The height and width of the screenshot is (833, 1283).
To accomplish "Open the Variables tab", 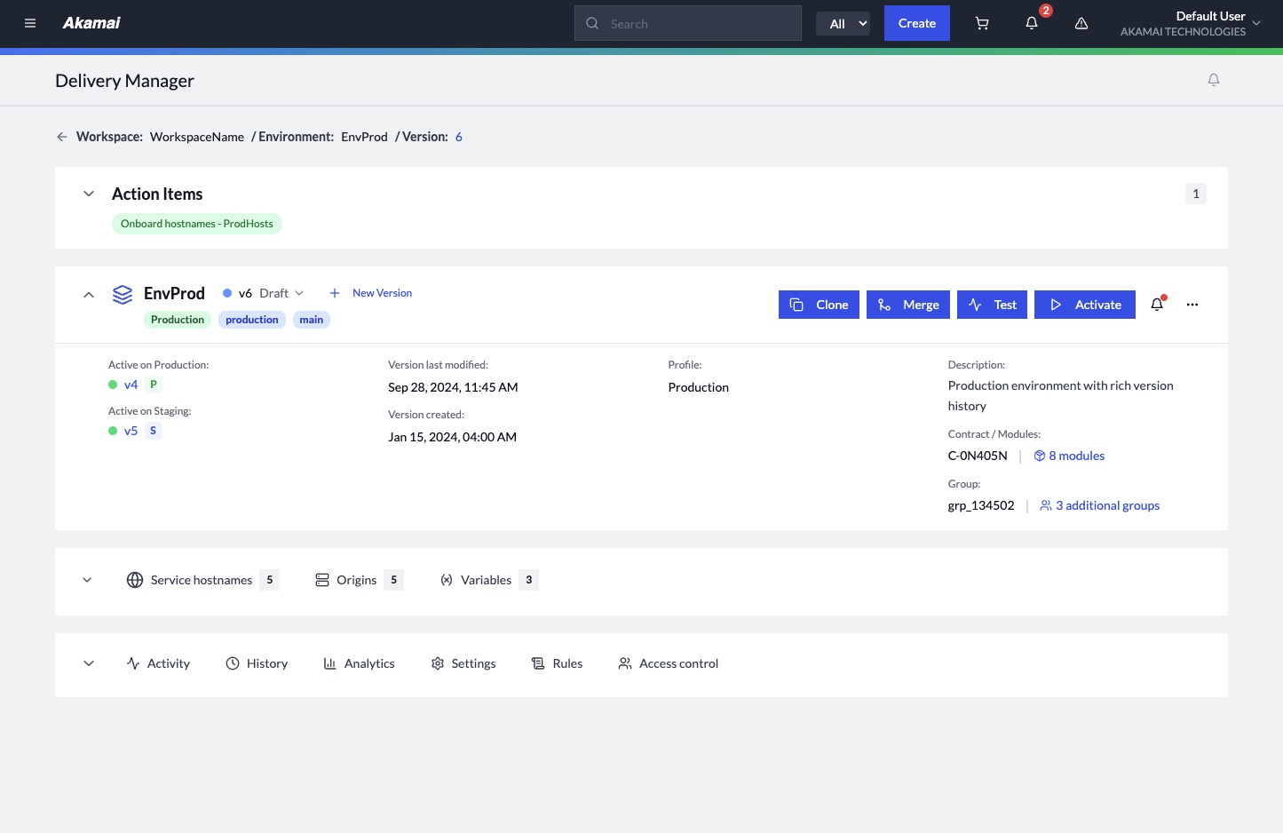I will [489, 580].
